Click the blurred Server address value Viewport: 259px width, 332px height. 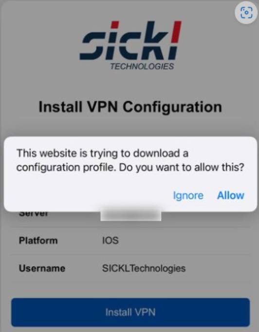[x=130, y=216]
